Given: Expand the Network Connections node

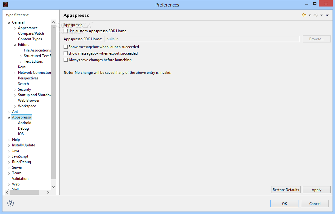Looking at the screenshot, I should [15, 73].
